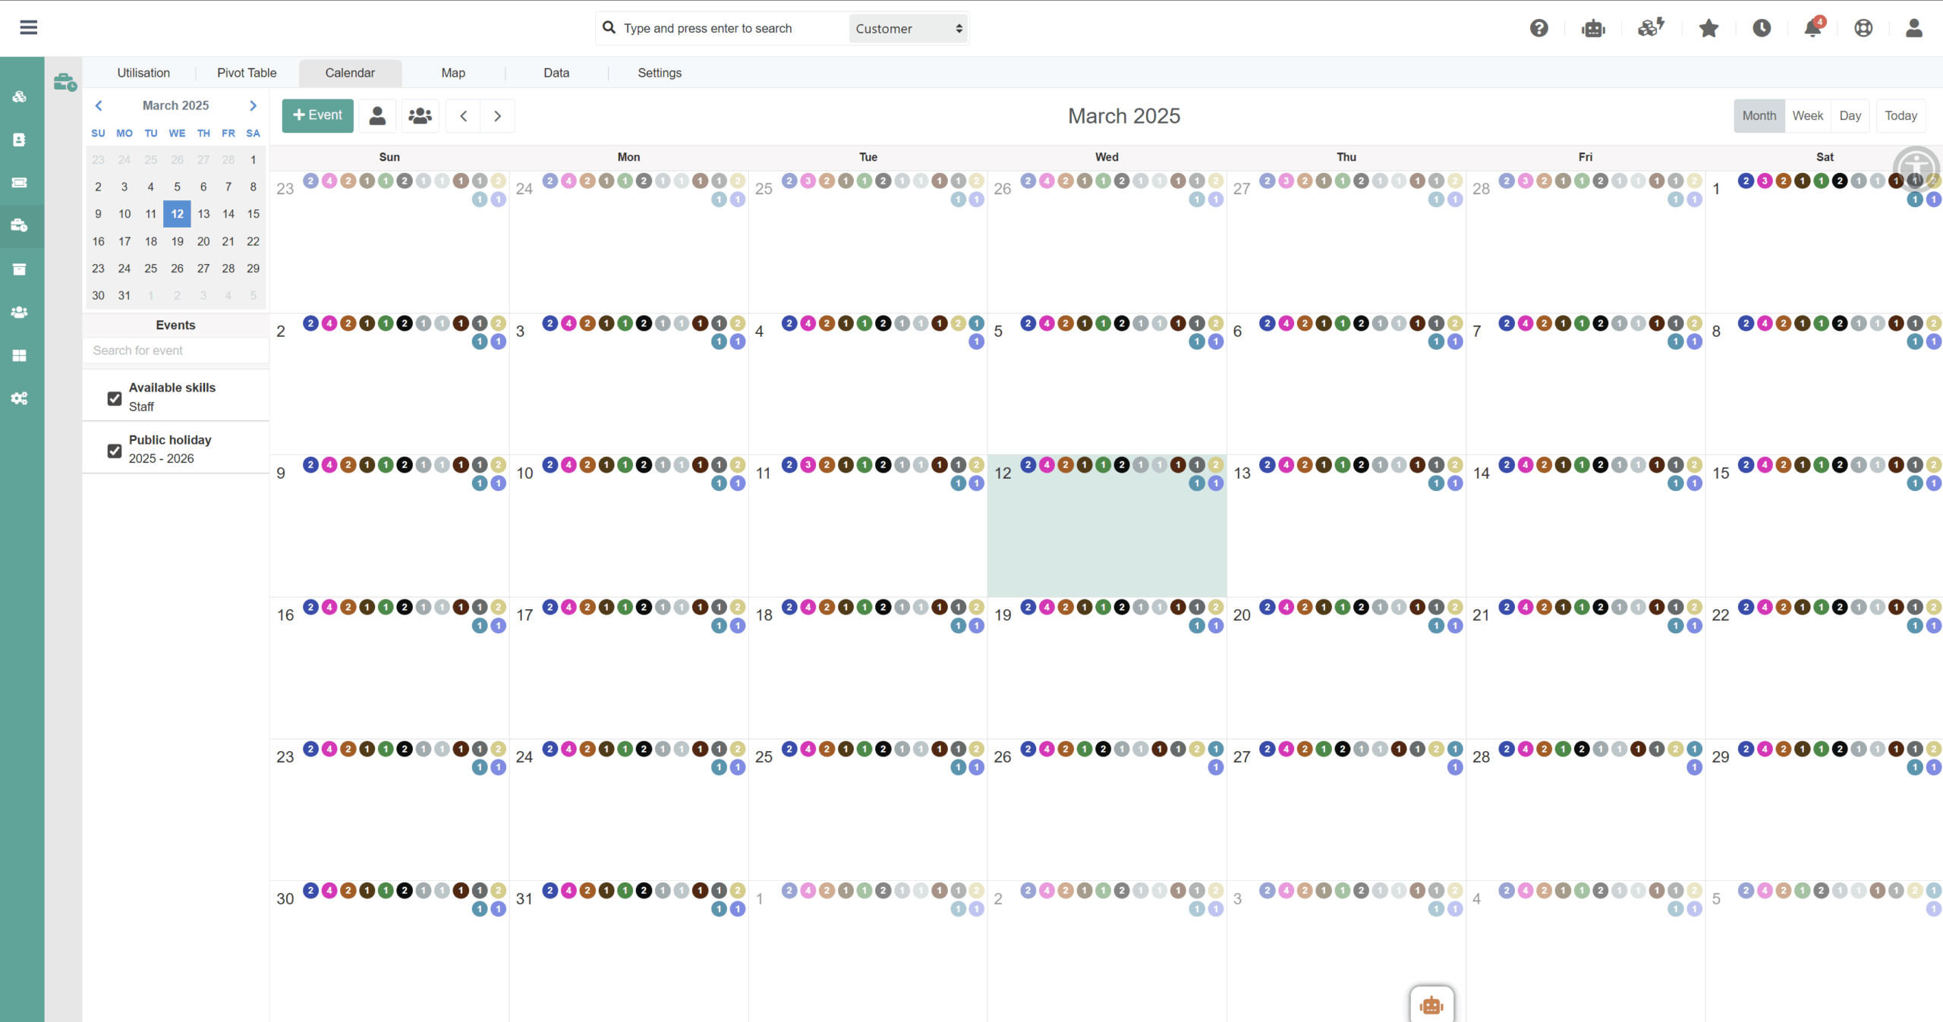Open the contacts address book sidebar icon
Viewport: 1943px width, 1022px height.
(x=20, y=140)
